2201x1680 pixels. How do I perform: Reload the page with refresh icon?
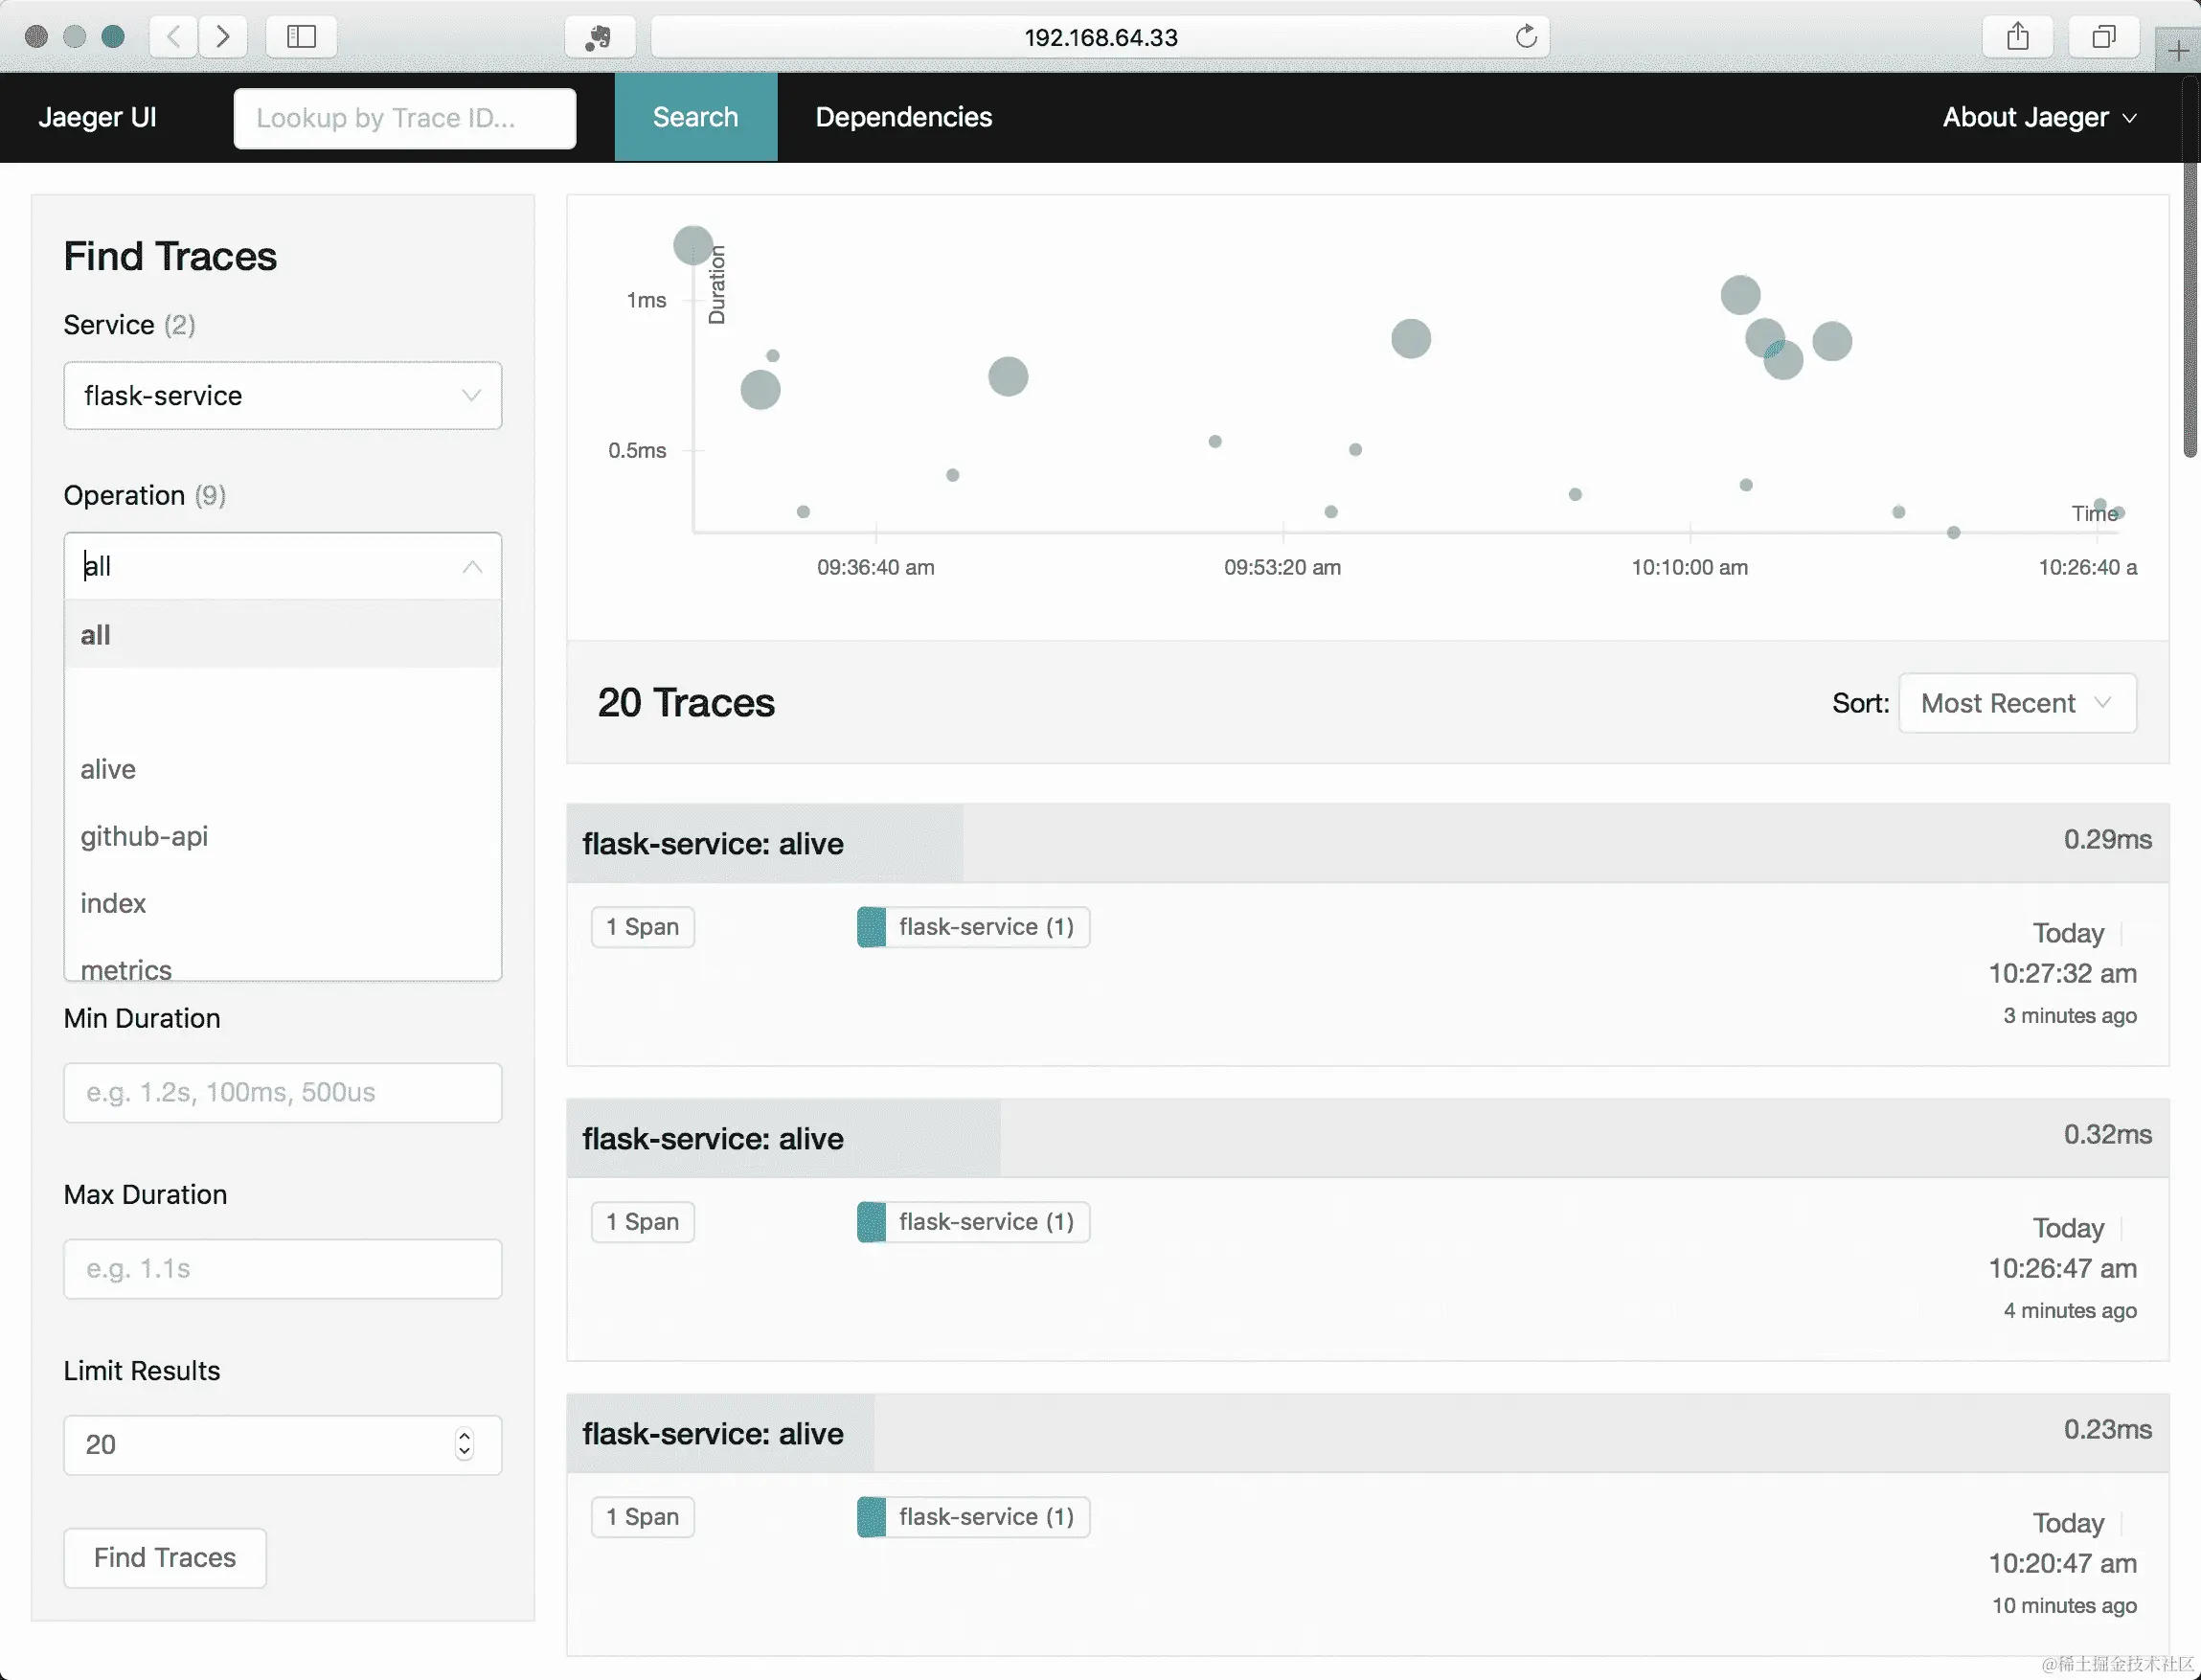coord(1525,37)
